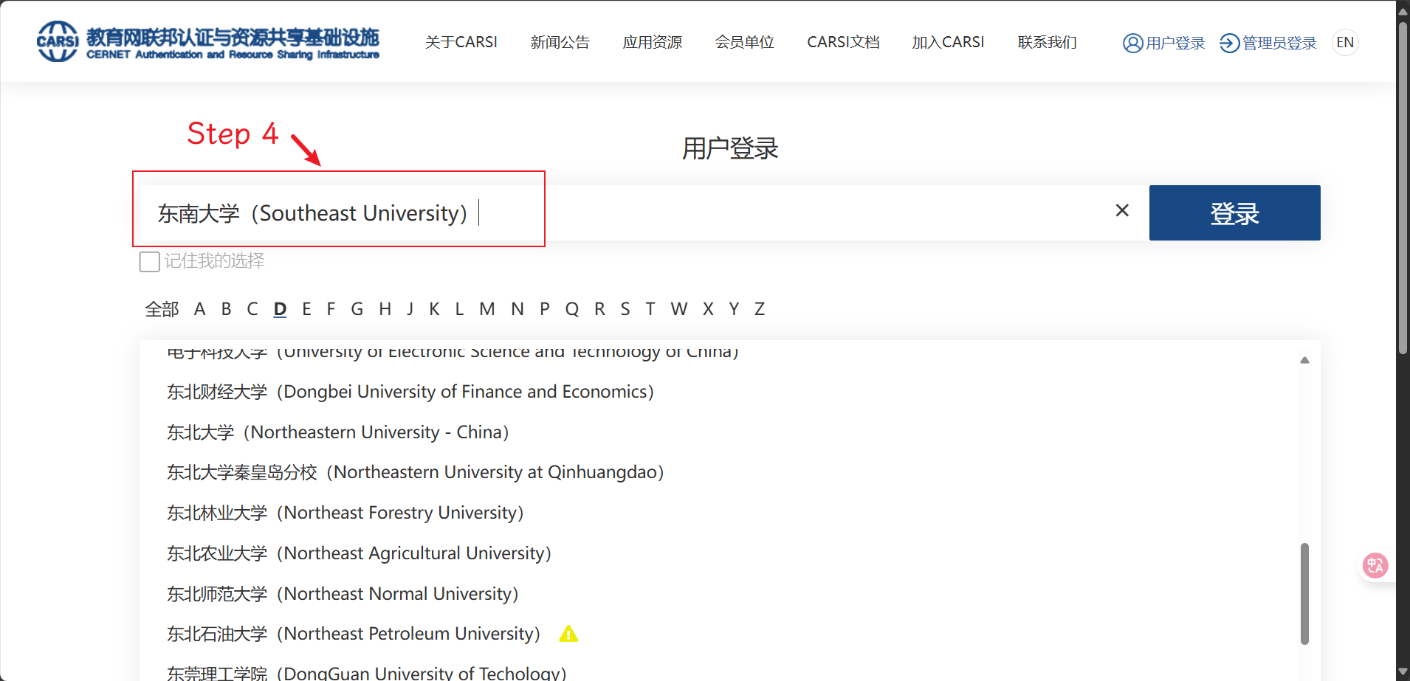
Task: Click the user login profile icon
Action: tap(1132, 43)
